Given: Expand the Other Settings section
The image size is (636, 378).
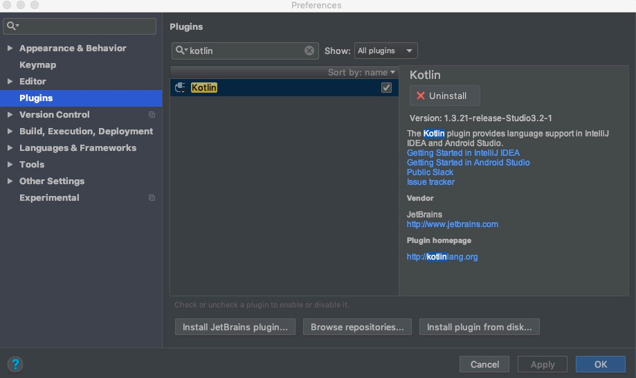Looking at the screenshot, I should 10,181.
